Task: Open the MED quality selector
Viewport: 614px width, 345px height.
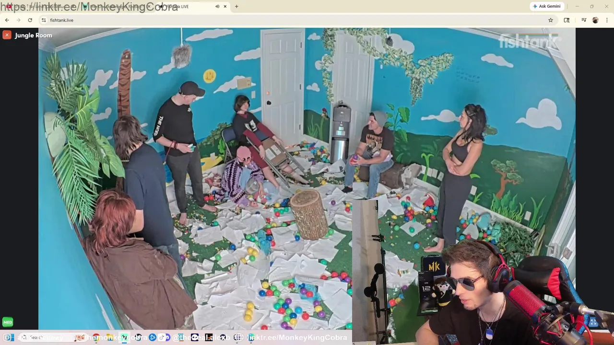Action: point(7,322)
